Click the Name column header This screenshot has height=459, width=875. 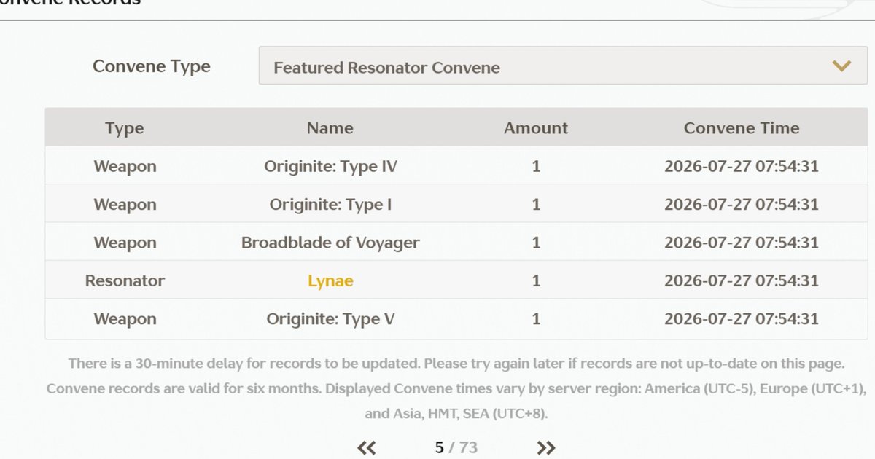coord(330,128)
